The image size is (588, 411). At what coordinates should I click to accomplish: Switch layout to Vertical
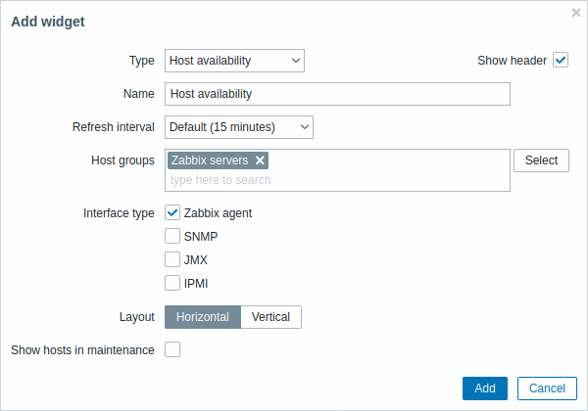click(x=270, y=317)
